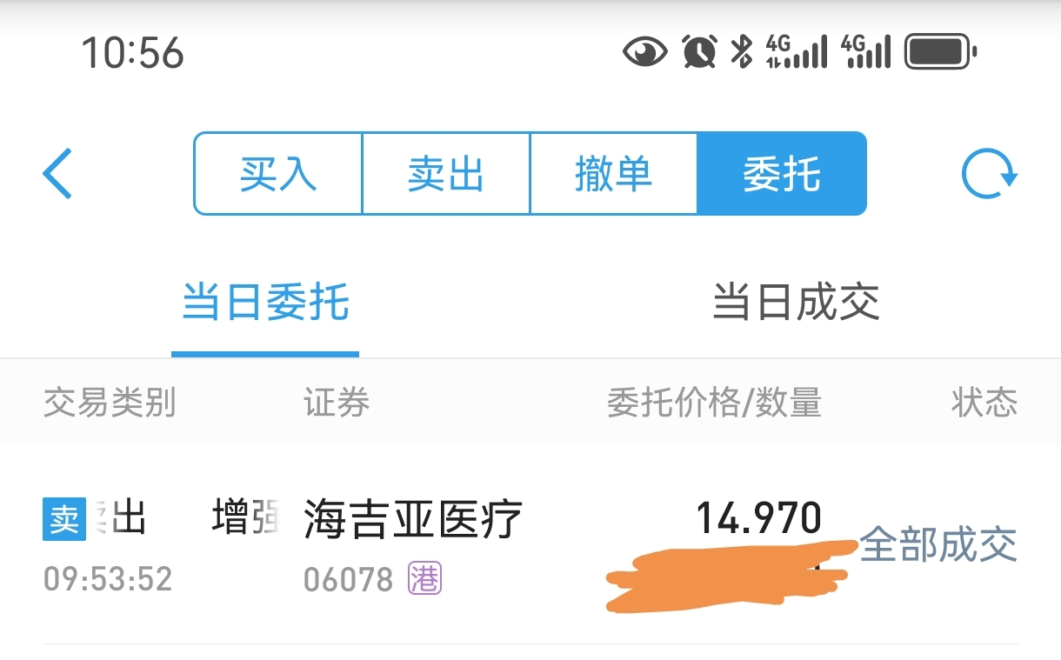Open the 撤单 tab

[614, 173]
